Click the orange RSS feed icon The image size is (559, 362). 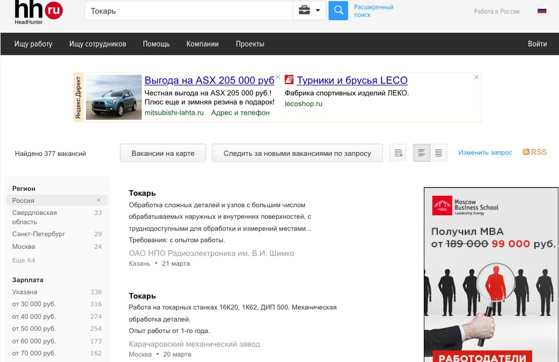pyautogui.click(x=526, y=152)
